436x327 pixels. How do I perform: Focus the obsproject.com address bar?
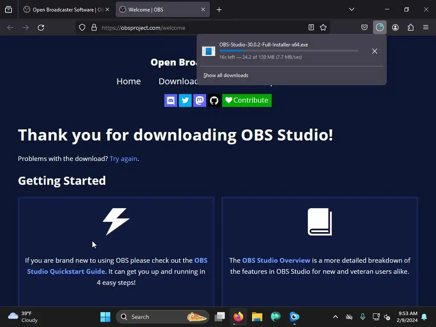pos(203,28)
